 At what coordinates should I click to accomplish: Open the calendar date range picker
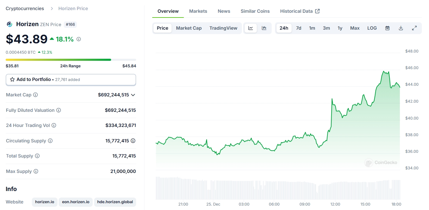click(387, 28)
